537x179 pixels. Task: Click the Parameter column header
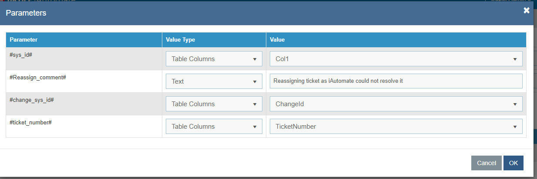pos(24,40)
